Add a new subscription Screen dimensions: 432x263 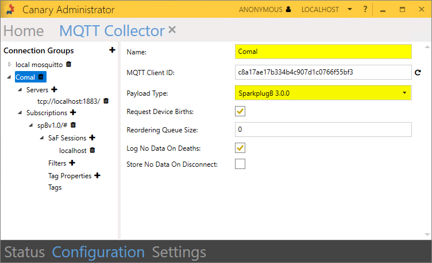pos(73,113)
